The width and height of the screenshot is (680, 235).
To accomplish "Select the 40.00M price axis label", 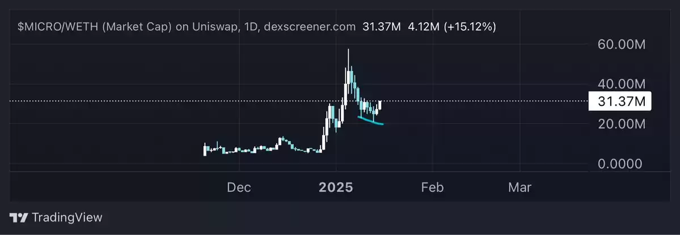I will [622, 84].
